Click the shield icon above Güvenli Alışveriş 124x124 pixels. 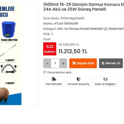click(78, 79)
